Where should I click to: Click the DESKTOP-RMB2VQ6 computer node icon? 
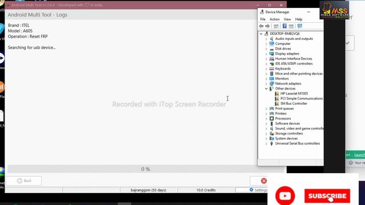click(x=266, y=34)
